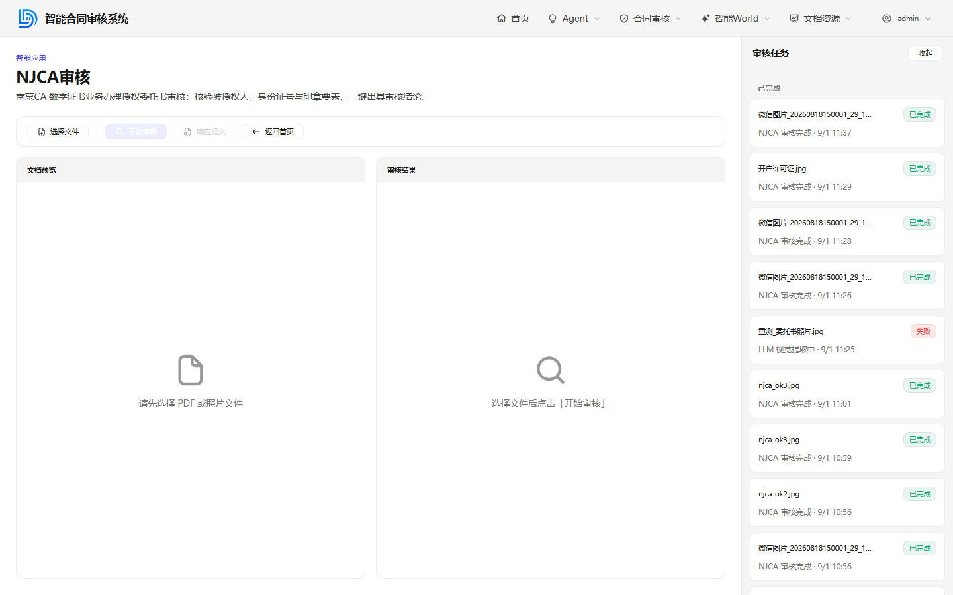This screenshot has height=595, width=953.
Task: Expand the Agent dropdown chevron
Action: pos(597,19)
